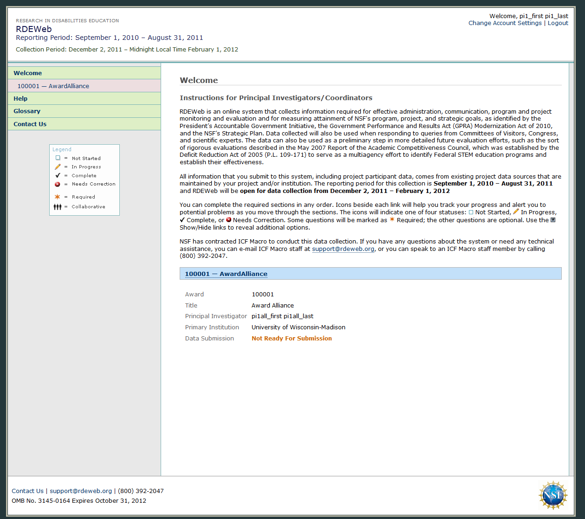Viewport: 585px width, 519px height.
Task: Click the Not Started square icon in Legend
Action: [58, 158]
